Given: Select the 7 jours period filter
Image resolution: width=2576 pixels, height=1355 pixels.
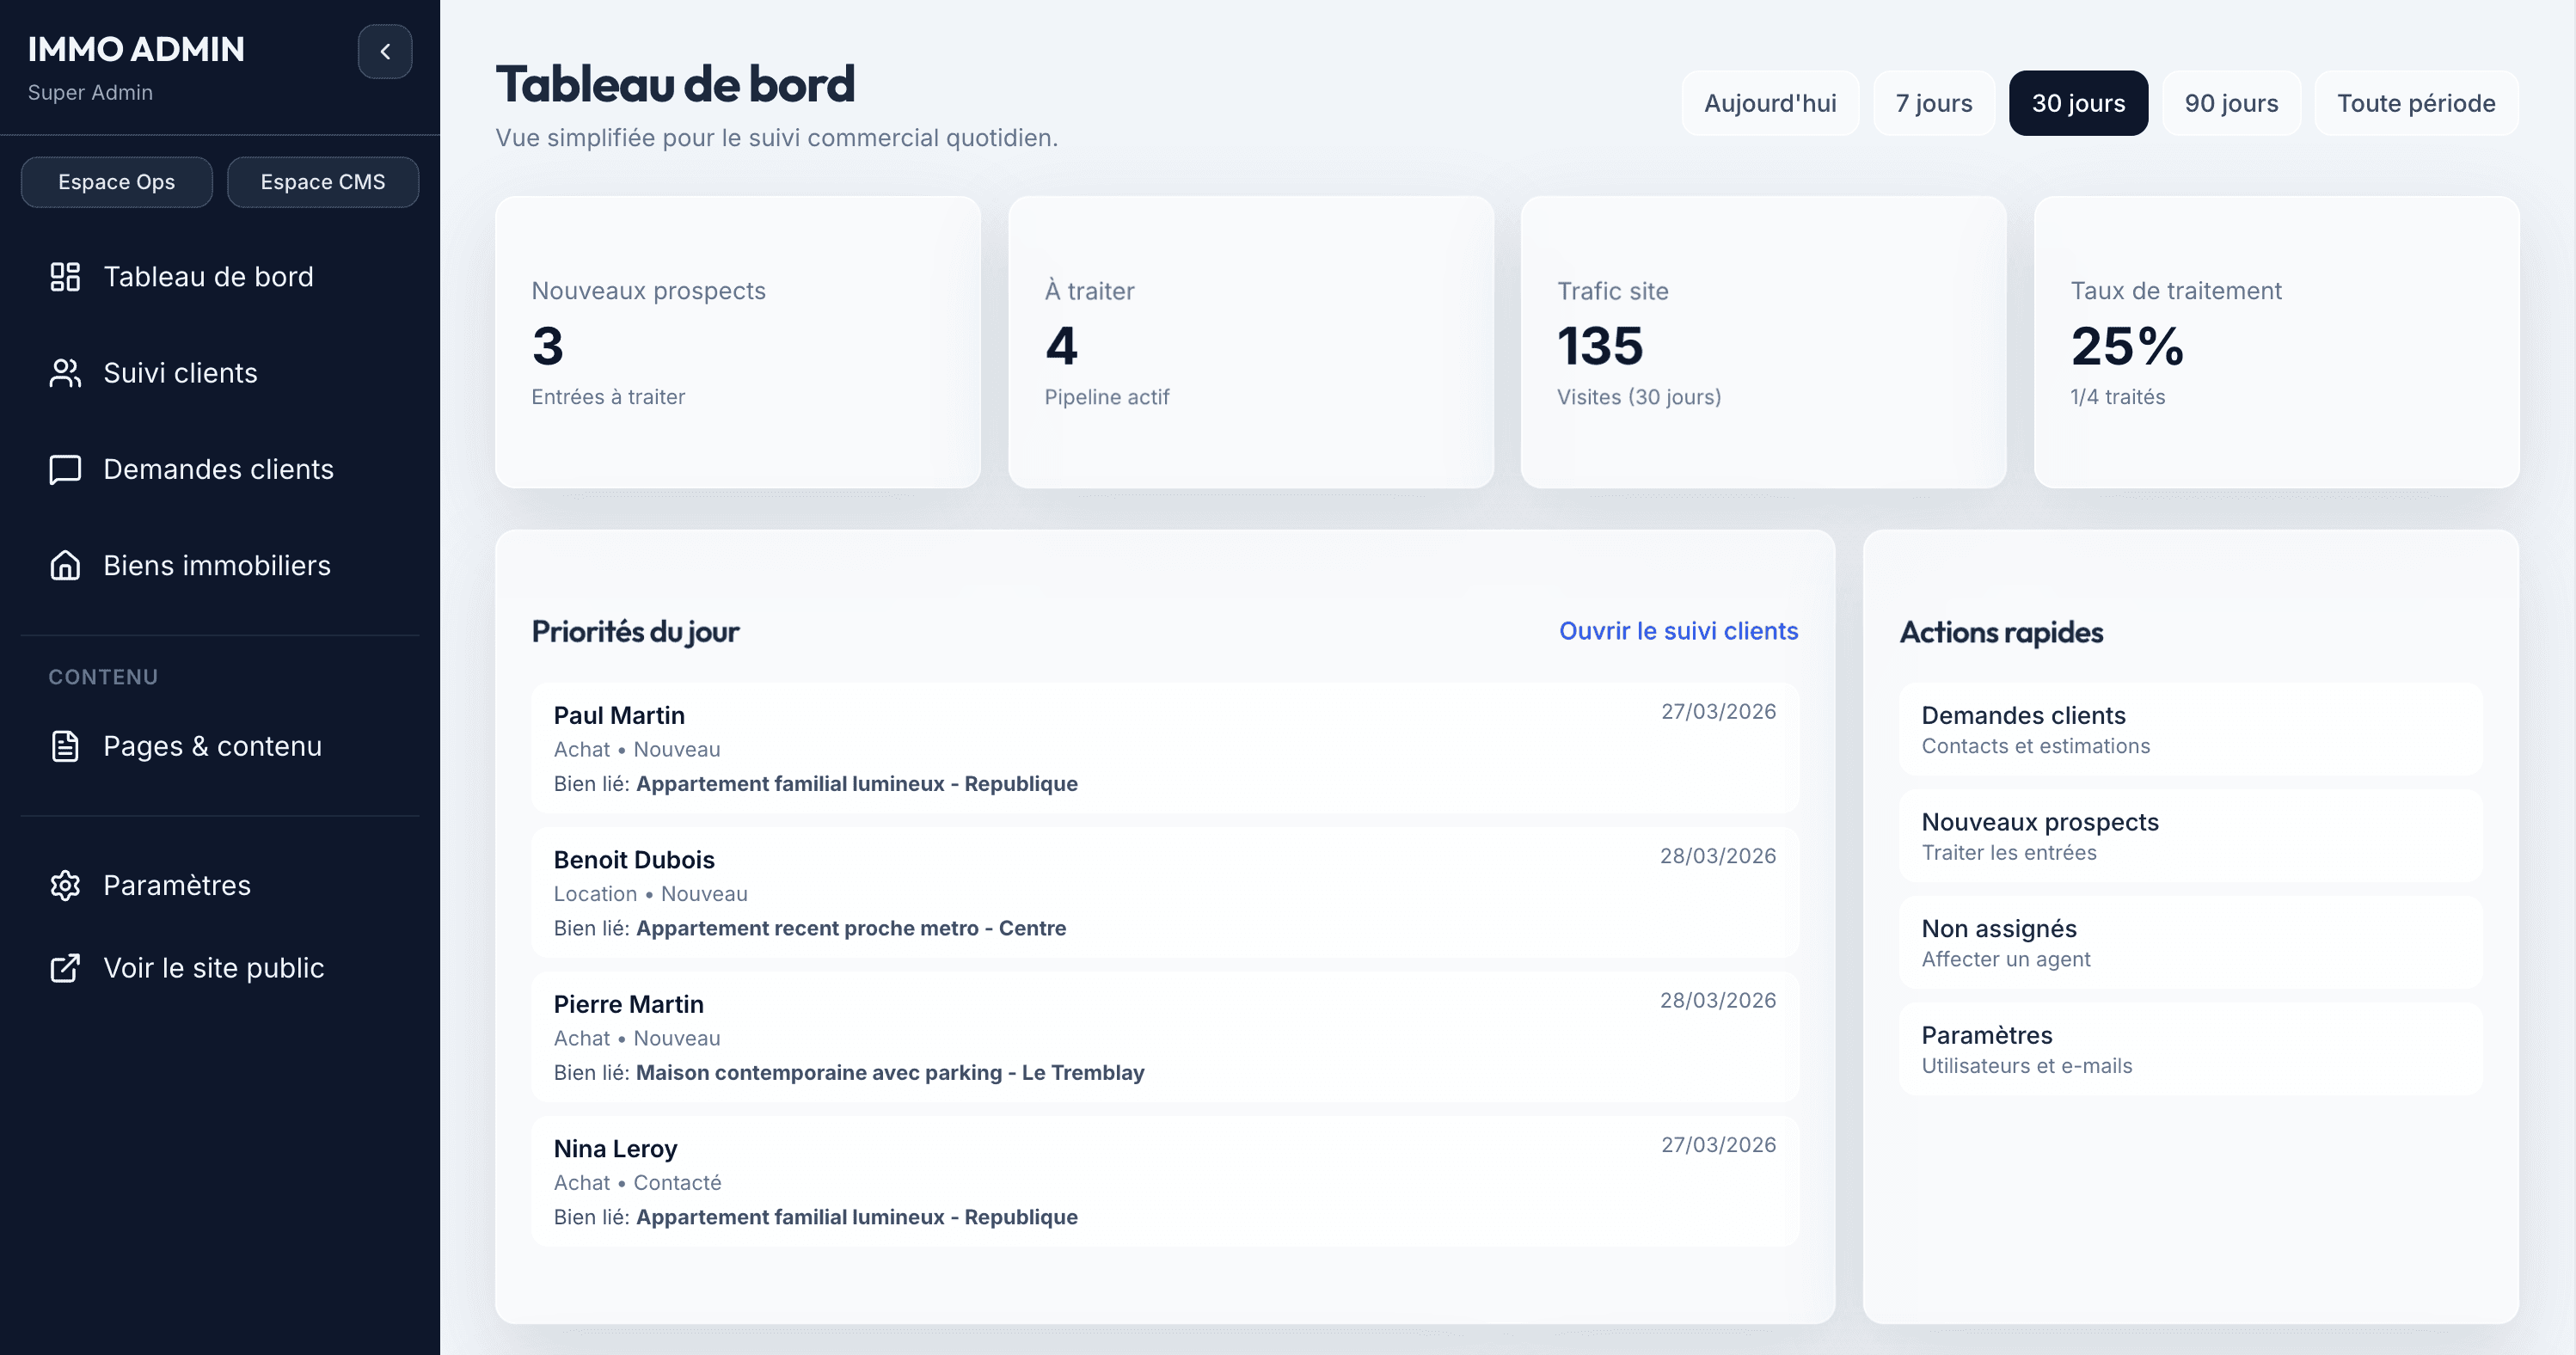Looking at the screenshot, I should [1933, 102].
